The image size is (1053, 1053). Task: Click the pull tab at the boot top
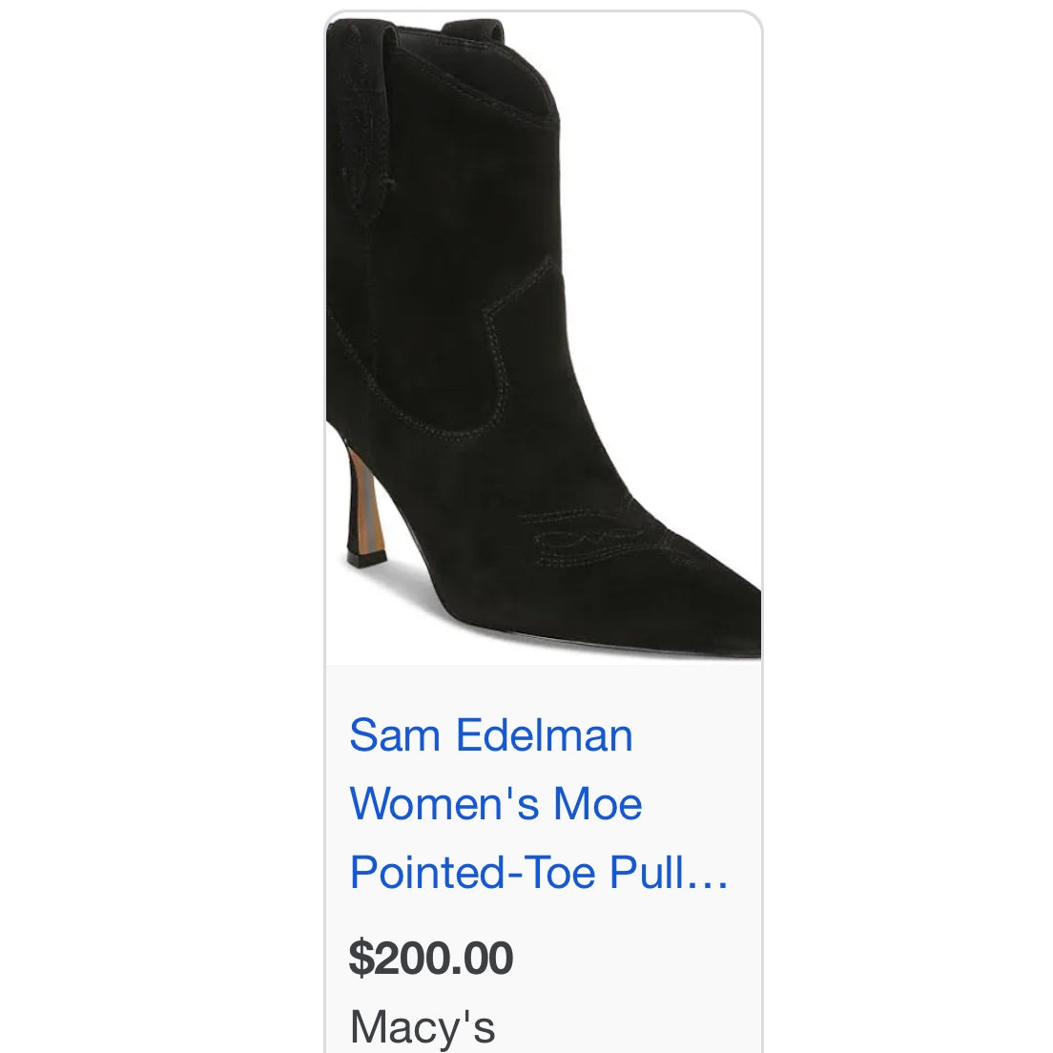click(x=362, y=105)
